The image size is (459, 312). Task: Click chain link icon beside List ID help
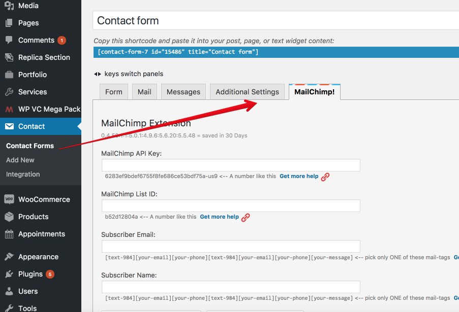click(x=246, y=217)
